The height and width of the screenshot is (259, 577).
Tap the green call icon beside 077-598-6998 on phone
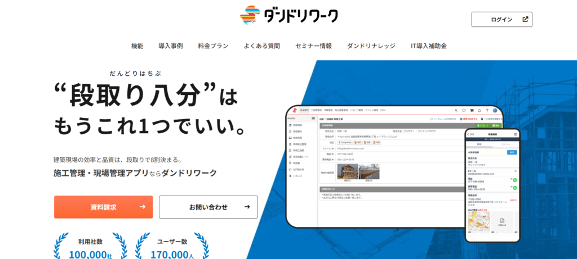(x=515, y=180)
